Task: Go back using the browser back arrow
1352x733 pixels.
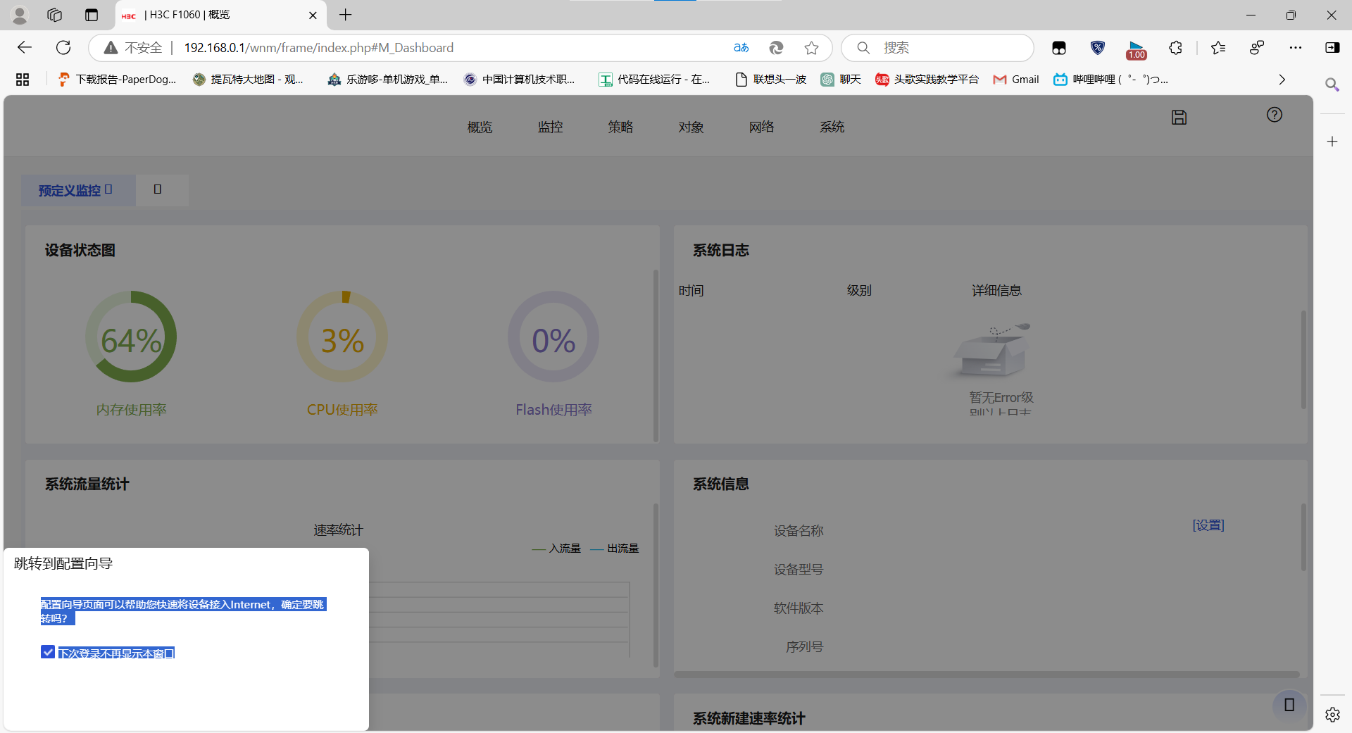Action: click(25, 47)
